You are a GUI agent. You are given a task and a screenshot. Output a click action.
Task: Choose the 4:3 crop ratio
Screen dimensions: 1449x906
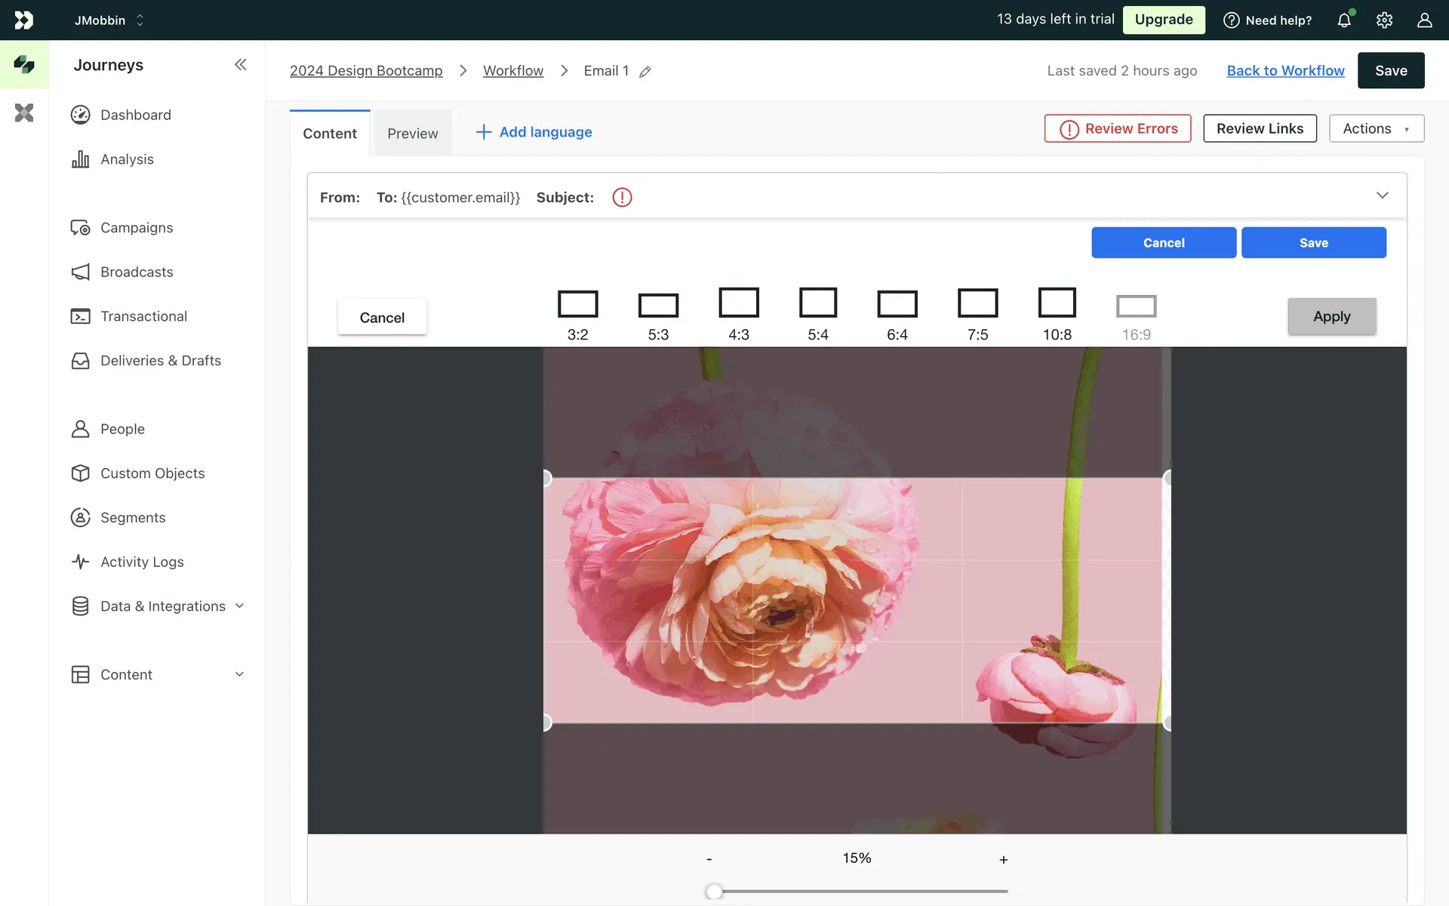(738, 303)
